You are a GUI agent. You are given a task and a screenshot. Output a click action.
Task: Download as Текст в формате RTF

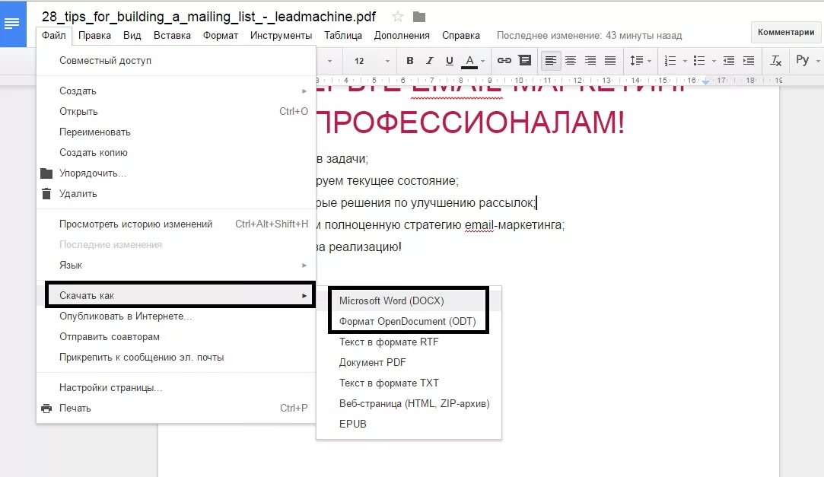pyautogui.click(x=409, y=342)
